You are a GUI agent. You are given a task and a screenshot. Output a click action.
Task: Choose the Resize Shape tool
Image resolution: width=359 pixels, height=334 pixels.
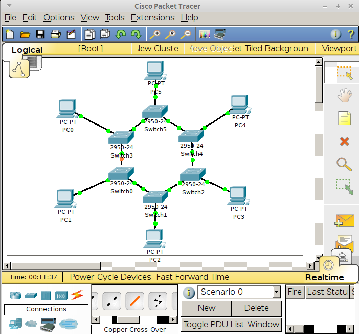coord(345,187)
